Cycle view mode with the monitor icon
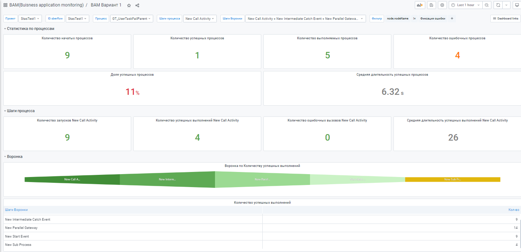Viewport: 521px width, 252px height. tap(516, 5)
